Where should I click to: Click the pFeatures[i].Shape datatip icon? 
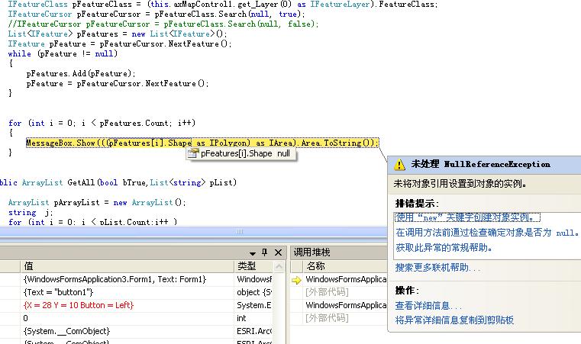193,153
